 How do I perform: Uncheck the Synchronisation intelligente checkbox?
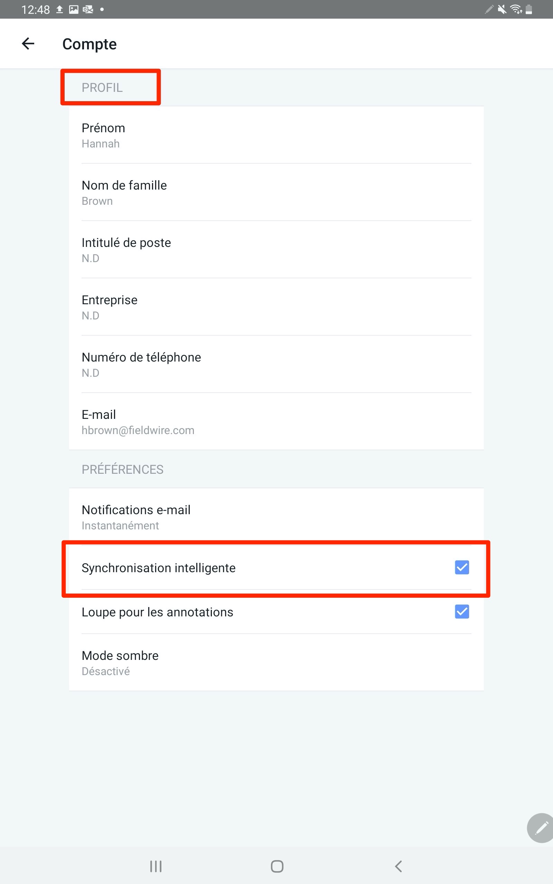click(x=462, y=567)
